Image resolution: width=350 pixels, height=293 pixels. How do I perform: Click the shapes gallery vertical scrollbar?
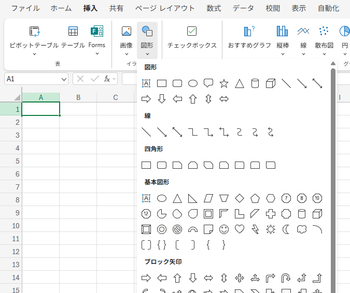(x=333, y=155)
